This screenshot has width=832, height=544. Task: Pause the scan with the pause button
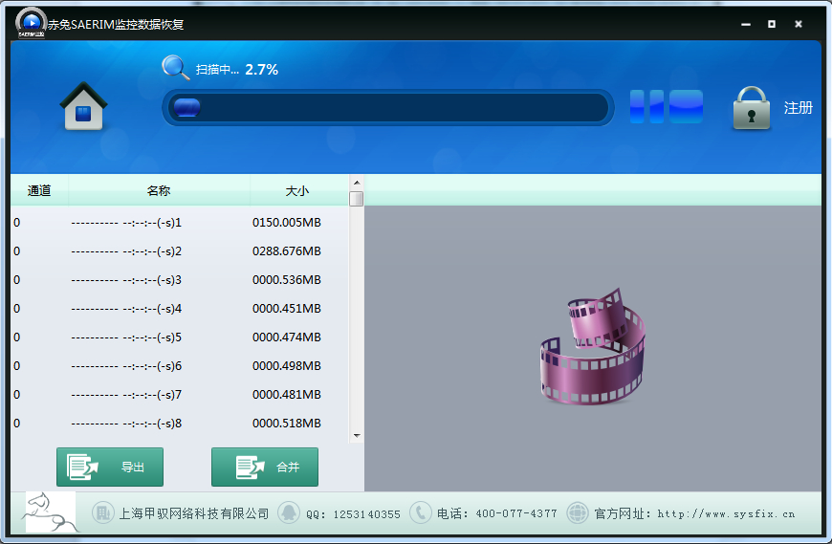coord(646,106)
